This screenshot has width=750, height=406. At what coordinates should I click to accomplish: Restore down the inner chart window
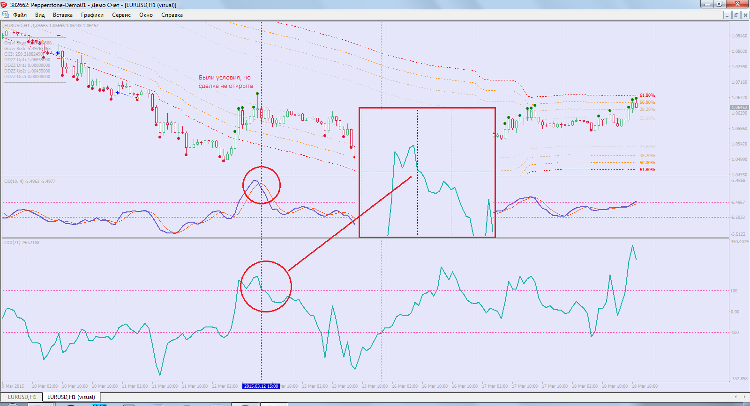736,15
